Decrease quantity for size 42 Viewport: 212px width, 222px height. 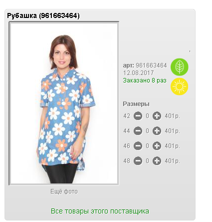(138, 116)
